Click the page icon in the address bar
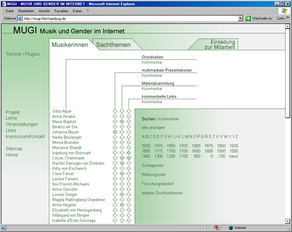292x232 pixels. pyautogui.click(x=20, y=19)
